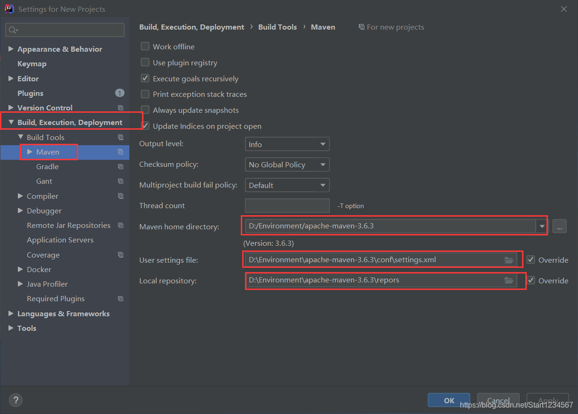This screenshot has width=578, height=414.
Task: Close the Settings dialog window
Action: [x=564, y=9]
